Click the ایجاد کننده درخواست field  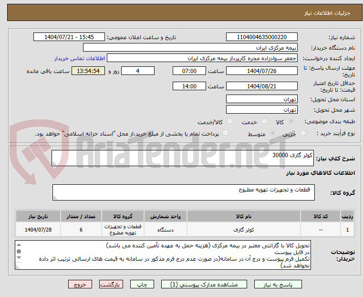pyautogui.click(x=202, y=58)
